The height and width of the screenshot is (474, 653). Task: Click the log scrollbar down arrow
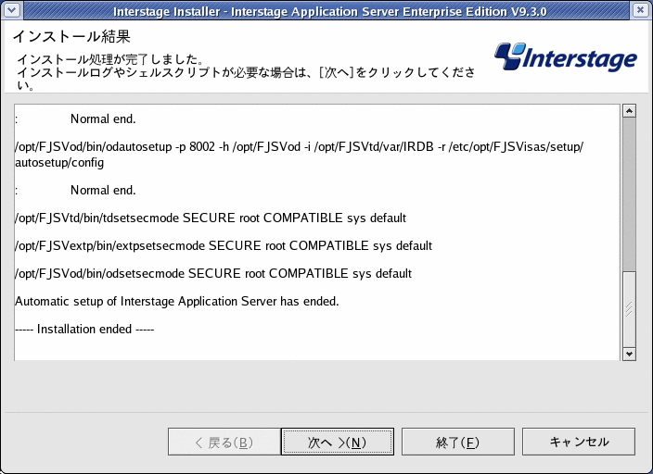pyautogui.click(x=629, y=355)
